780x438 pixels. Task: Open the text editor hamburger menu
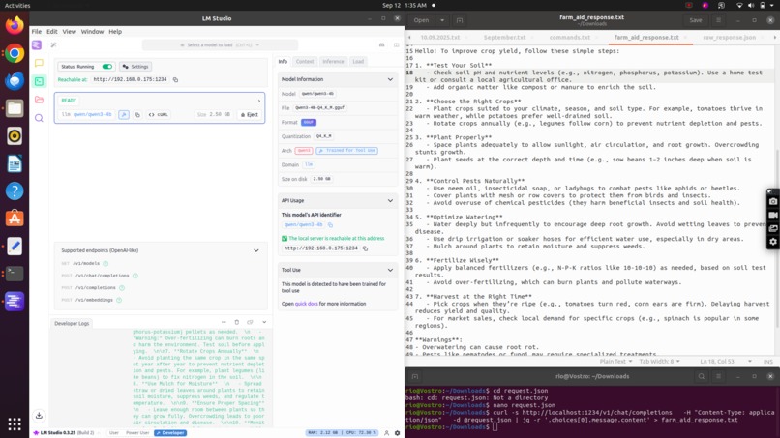tap(718, 20)
